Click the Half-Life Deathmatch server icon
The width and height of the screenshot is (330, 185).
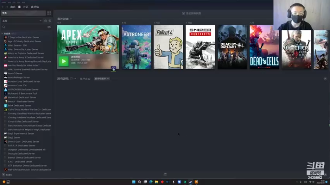click(x=6, y=169)
